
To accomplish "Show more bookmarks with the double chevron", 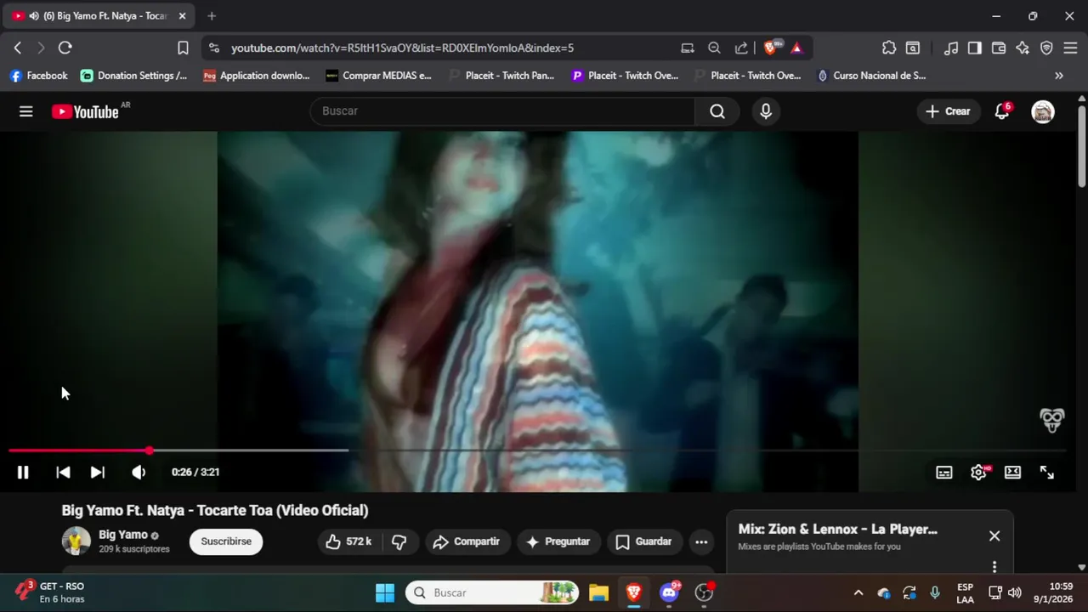I will click(1059, 76).
